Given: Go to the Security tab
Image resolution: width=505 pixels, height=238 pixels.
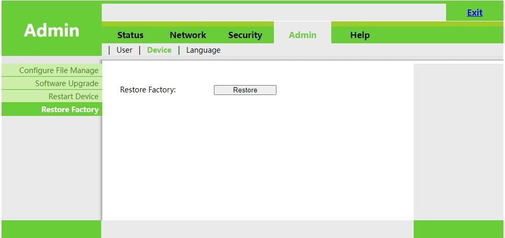Looking at the screenshot, I should point(245,35).
